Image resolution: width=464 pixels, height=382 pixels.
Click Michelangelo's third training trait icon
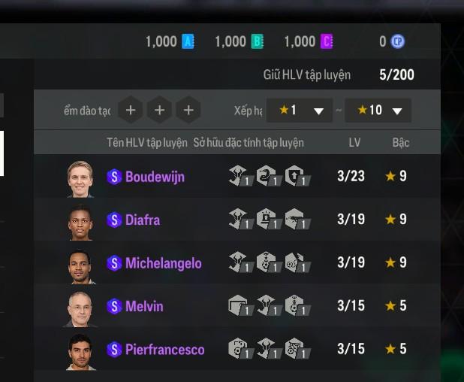pyautogui.click(x=297, y=262)
